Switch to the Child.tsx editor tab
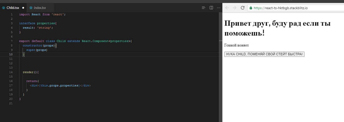Screen dimensions: 344x122 pyautogui.click(x=13, y=7)
